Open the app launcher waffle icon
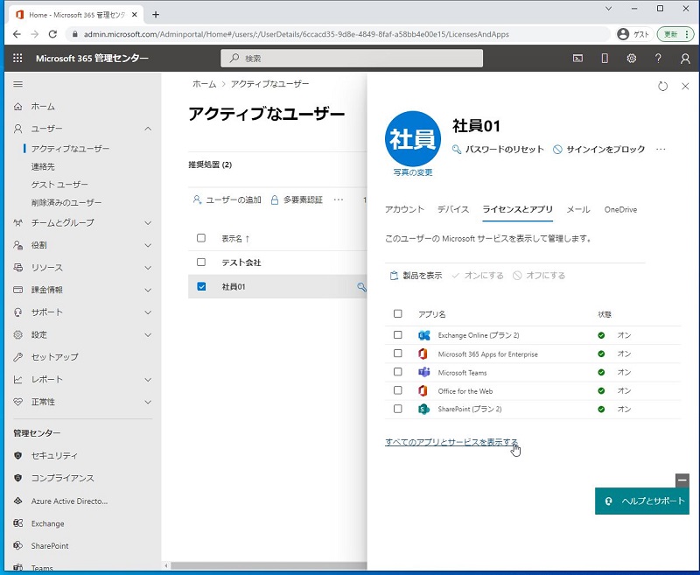The width and height of the screenshot is (700, 575). point(17,58)
